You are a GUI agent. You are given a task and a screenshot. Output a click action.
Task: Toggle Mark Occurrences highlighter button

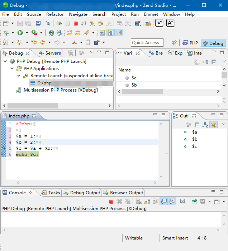pyautogui.click(x=119, y=33)
